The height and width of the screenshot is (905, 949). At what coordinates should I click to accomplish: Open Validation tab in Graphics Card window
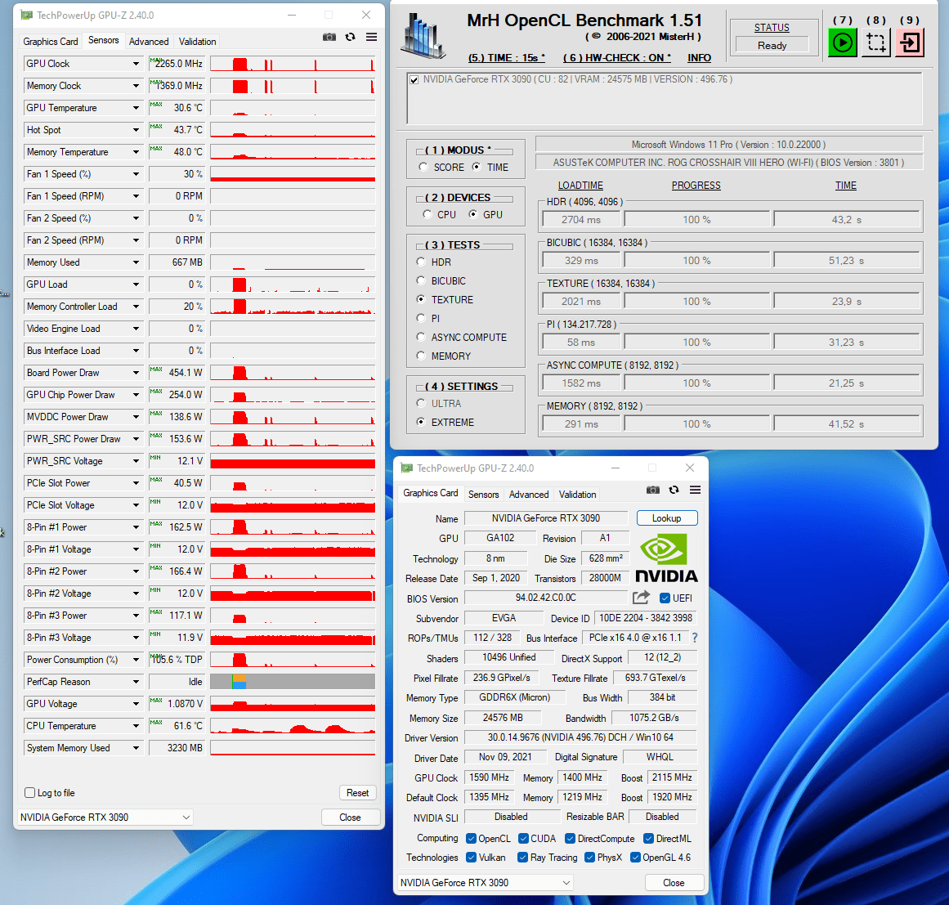click(x=577, y=495)
